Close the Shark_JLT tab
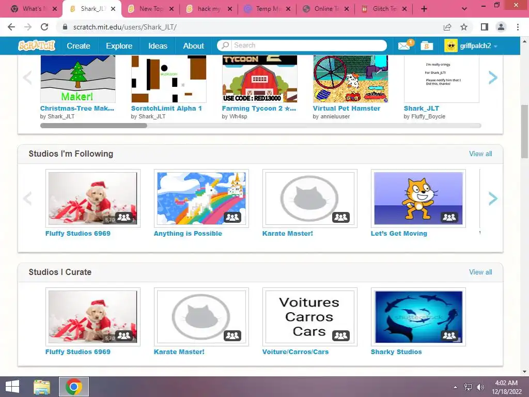This screenshot has width=529, height=397. tap(113, 9)
